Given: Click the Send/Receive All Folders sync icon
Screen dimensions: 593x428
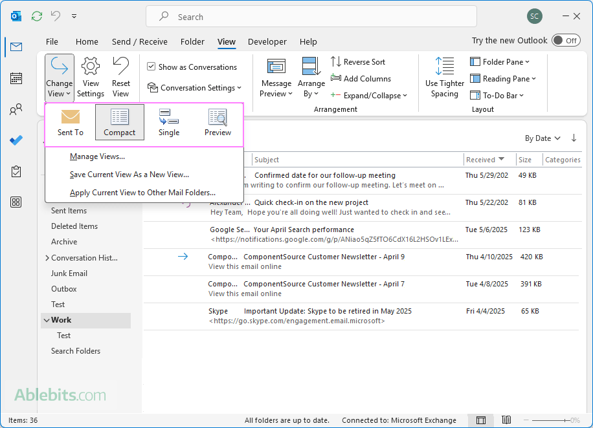Looking at the screenshot, I should [x=37, y=16].
